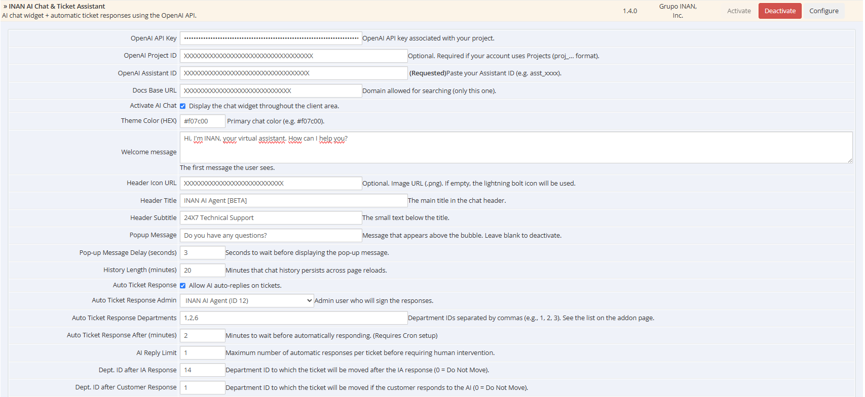Click inside the Welcome message textarea
865x397 pixels.
[515, 148]
